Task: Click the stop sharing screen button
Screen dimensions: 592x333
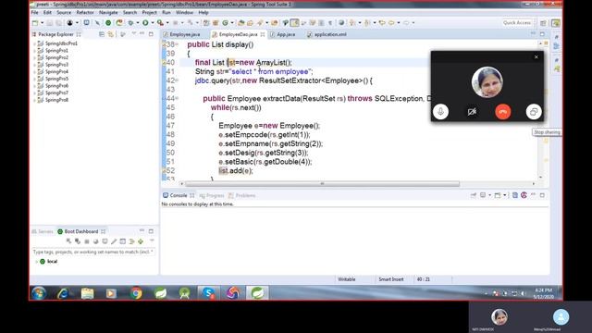Action: pyautogui.click(x=534, y=112)
